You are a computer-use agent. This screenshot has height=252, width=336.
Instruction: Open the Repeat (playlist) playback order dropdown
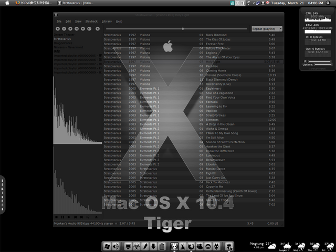pyautogui.click(x=267, y=28)
